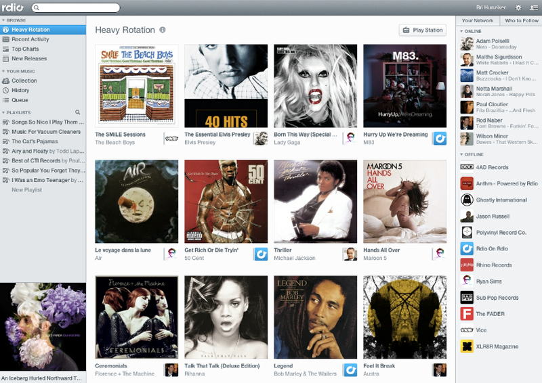
Task: Click XLR8R Magazine logo icon
Action: [x=467, y=346]
